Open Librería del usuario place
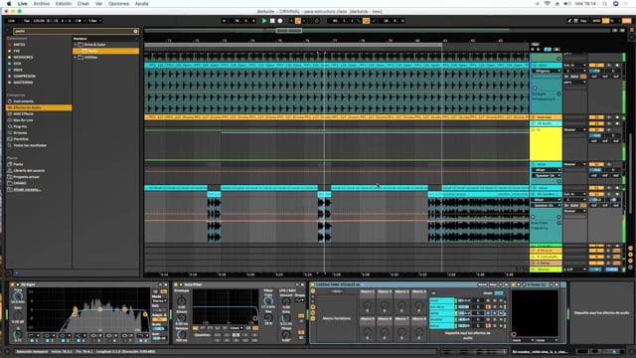This screenshot has height=358, width=636. click(x=29, y=170)
